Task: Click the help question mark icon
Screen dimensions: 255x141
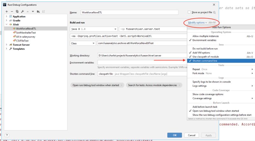Action: tap(7, 135)
